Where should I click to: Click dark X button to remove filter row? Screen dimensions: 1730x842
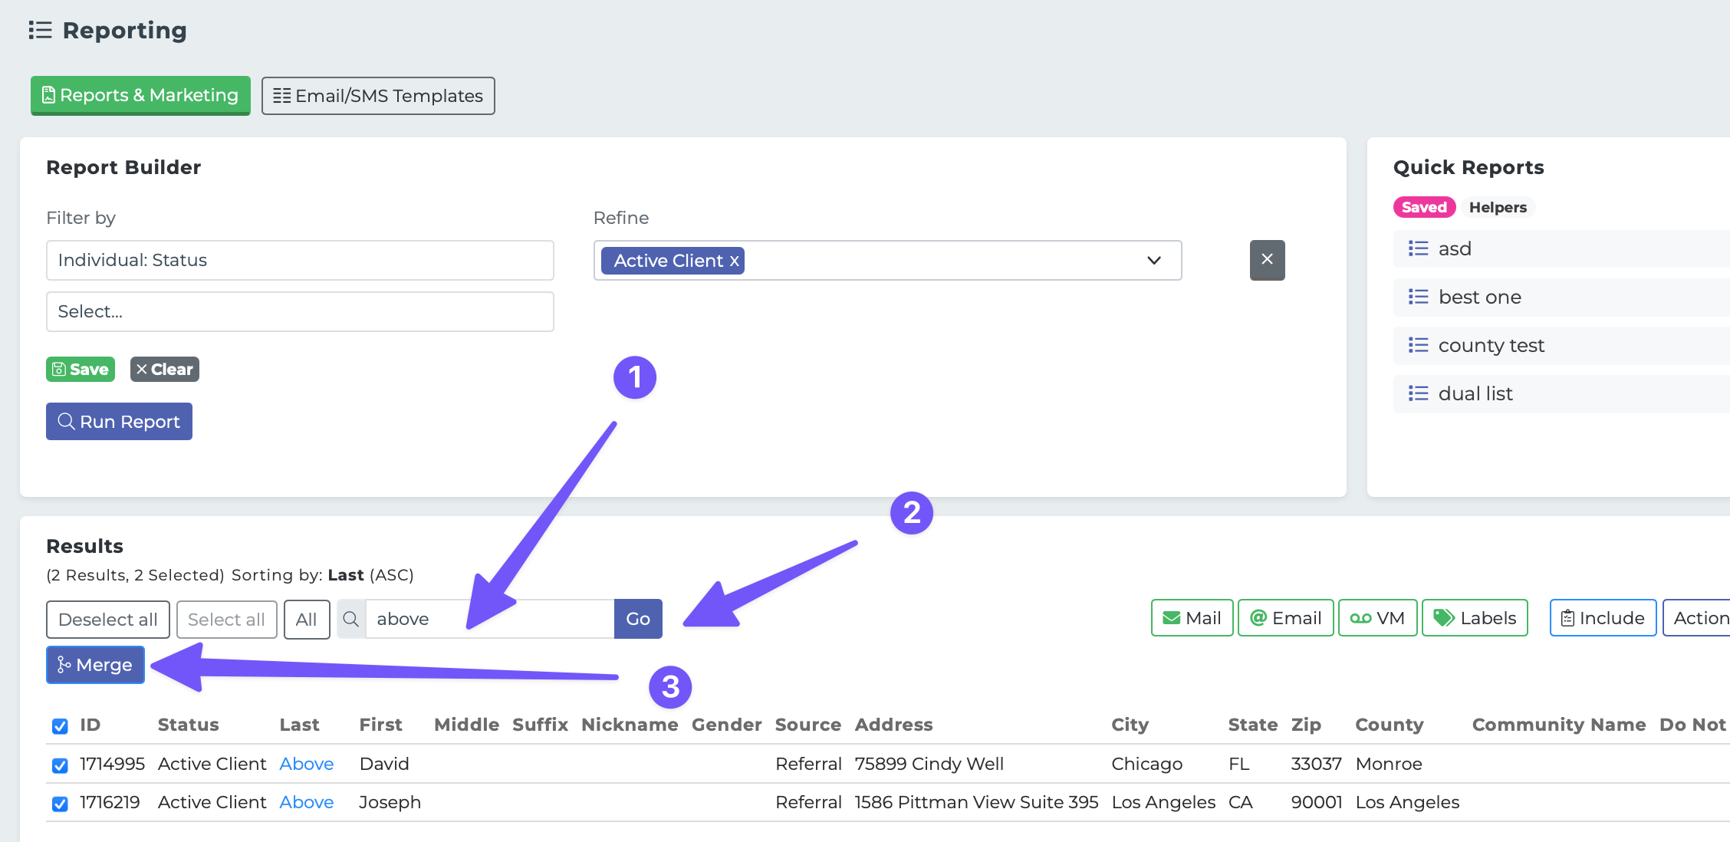coord(1267,260)
